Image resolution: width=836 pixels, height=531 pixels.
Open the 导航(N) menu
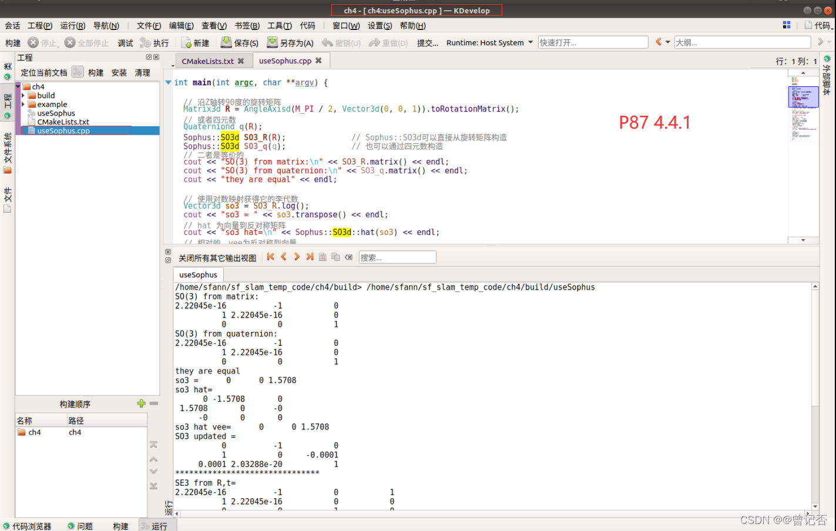coord(106,25)
